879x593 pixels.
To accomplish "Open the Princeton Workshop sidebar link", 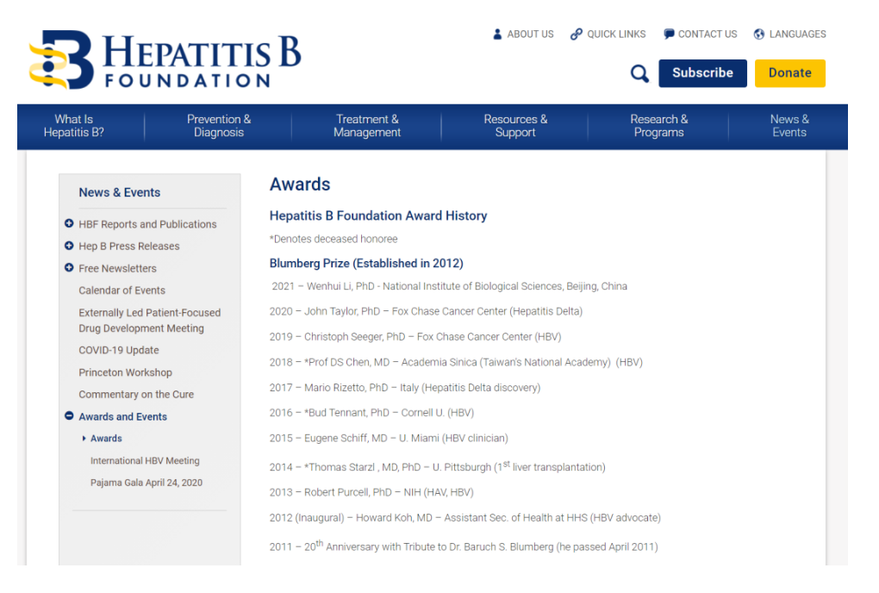I will pyautogui.click(x=125, y=372).
